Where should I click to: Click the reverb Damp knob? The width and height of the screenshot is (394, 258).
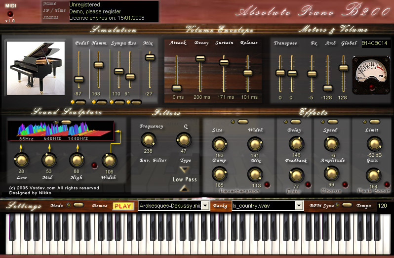tap(219, 174)
